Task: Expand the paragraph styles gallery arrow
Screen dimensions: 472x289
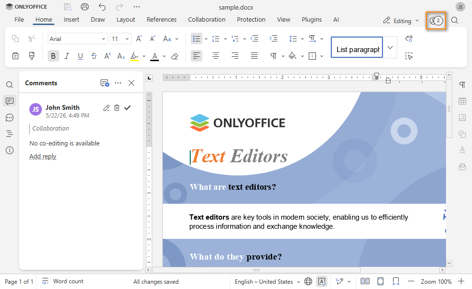Action: coord(390,47)
